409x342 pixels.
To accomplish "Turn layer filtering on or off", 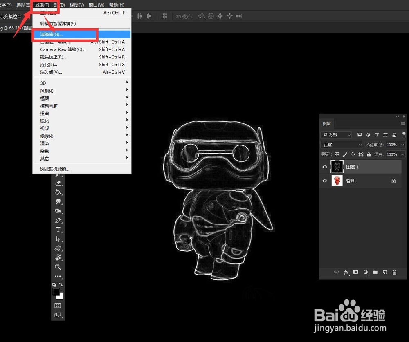I will click(404, 134).
